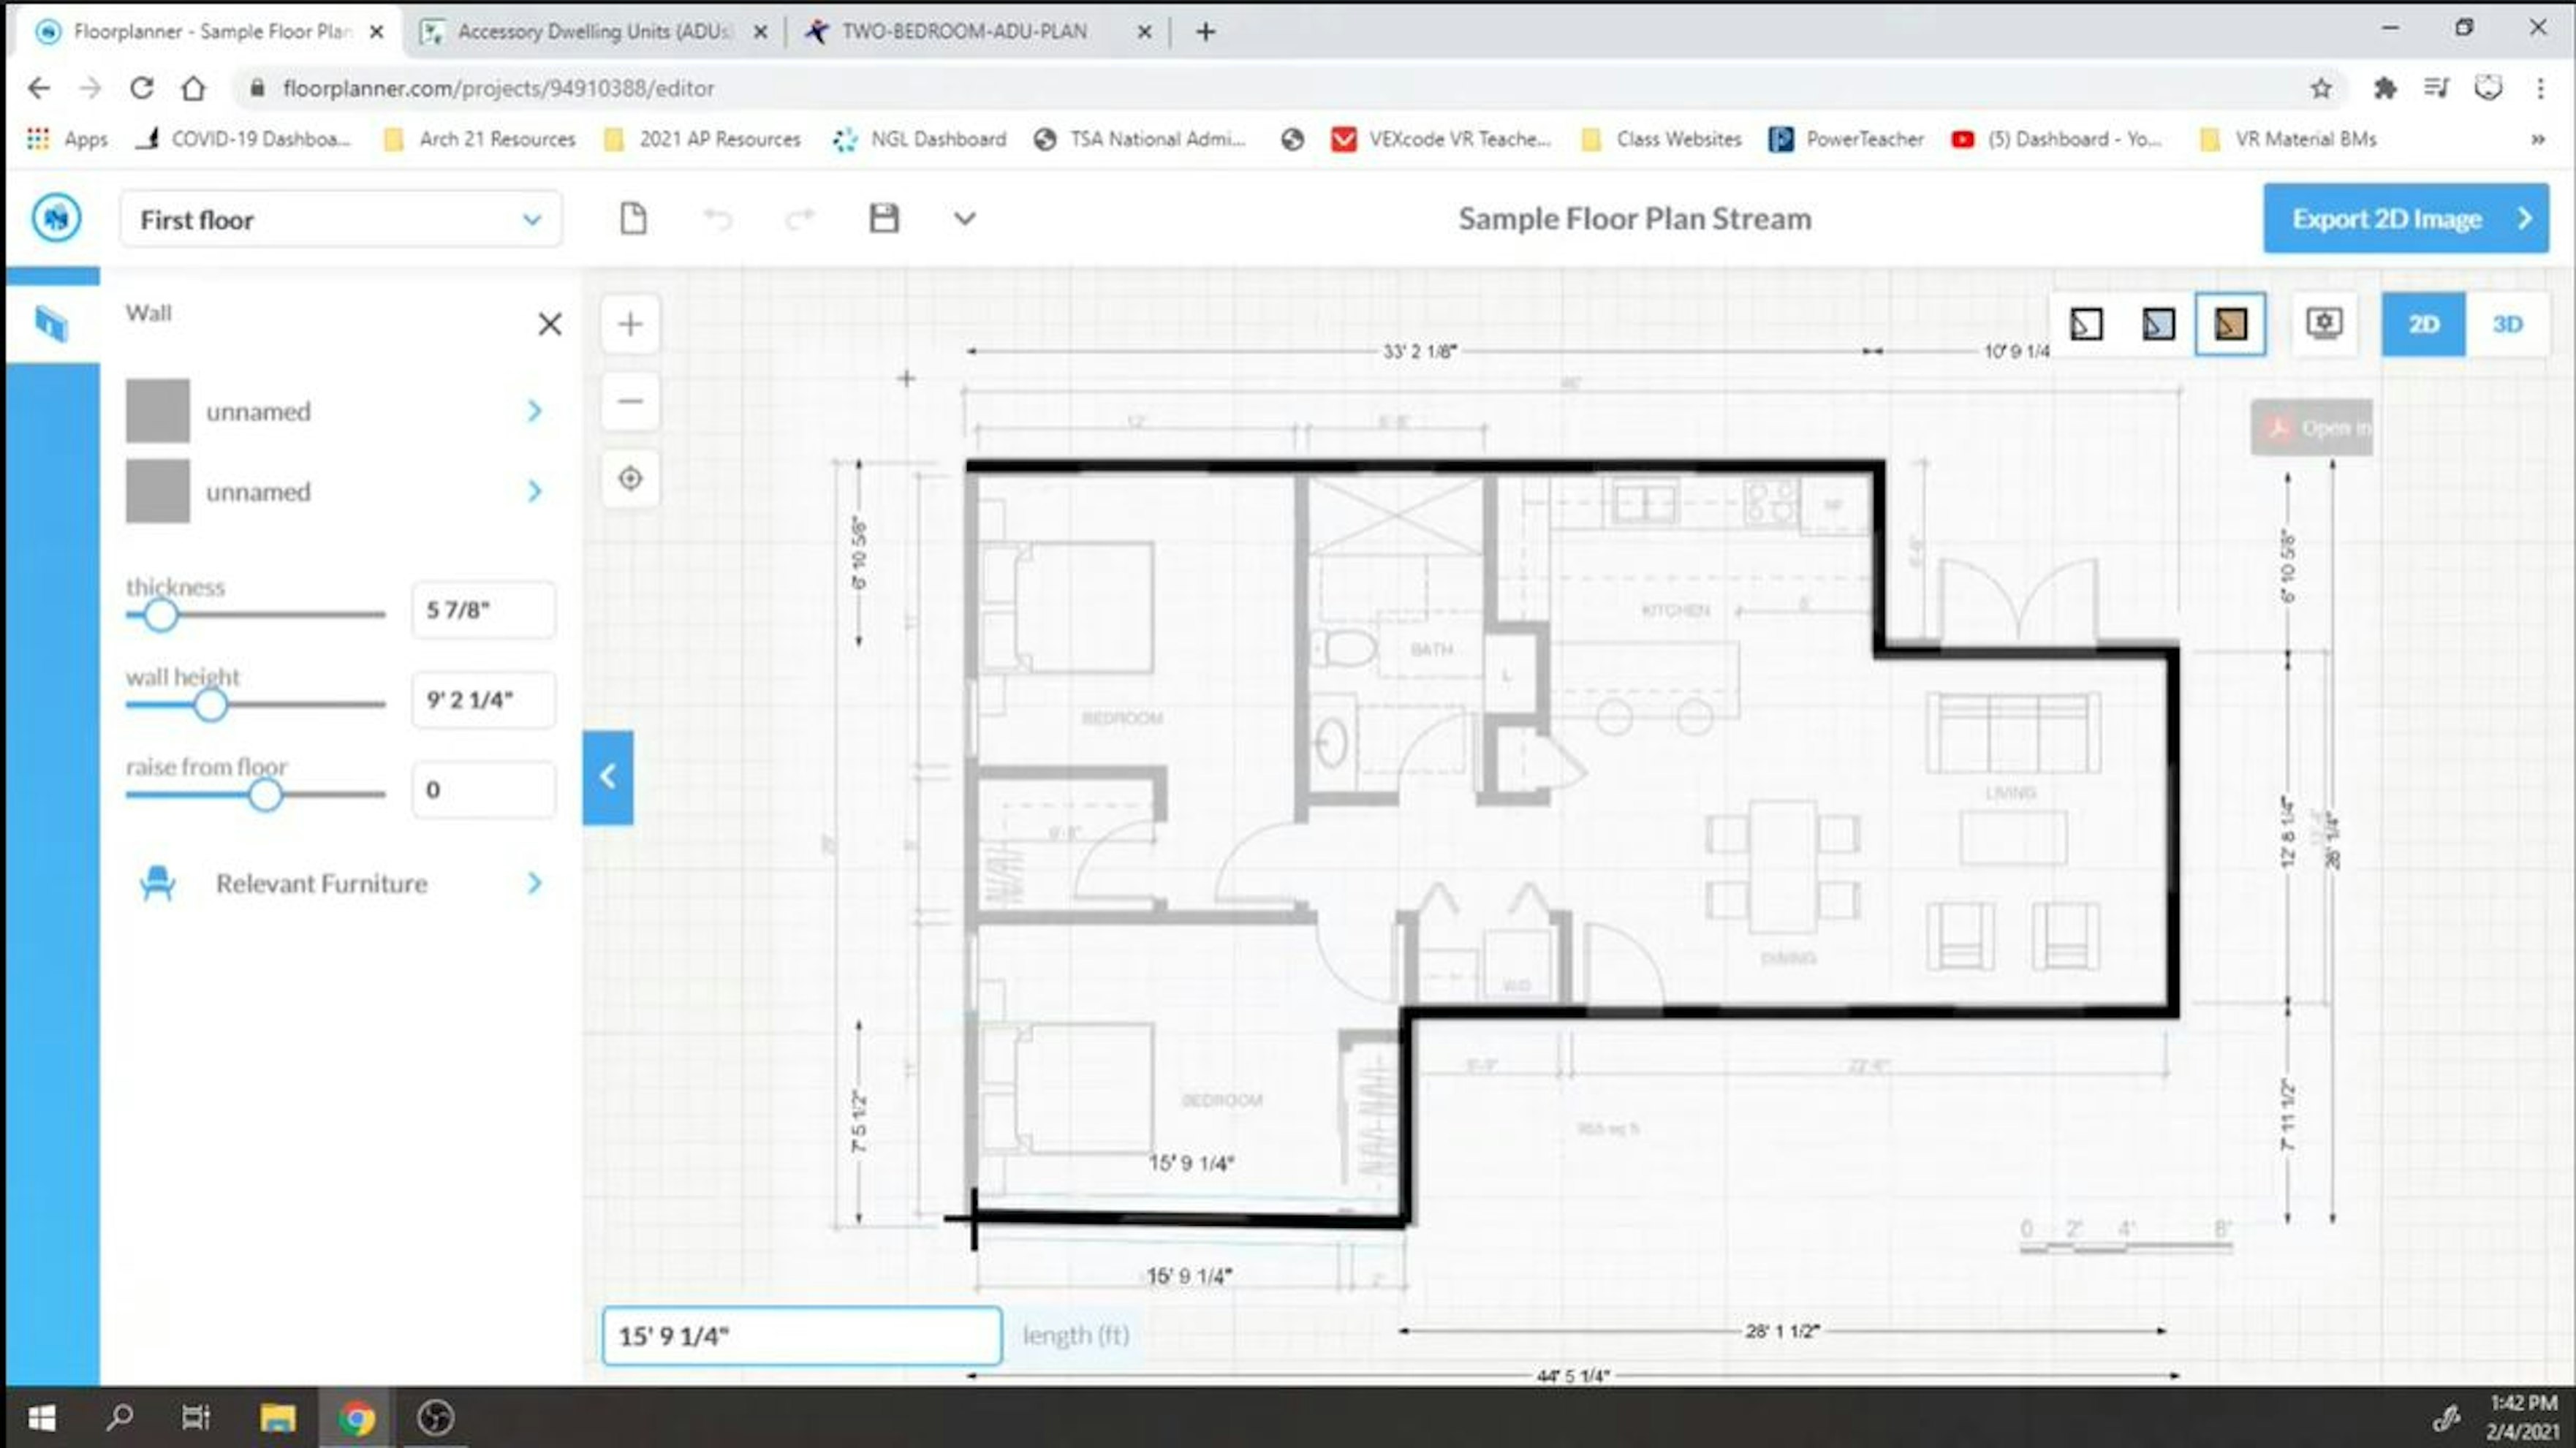Save the floor plan project

[x=883, y=218]
